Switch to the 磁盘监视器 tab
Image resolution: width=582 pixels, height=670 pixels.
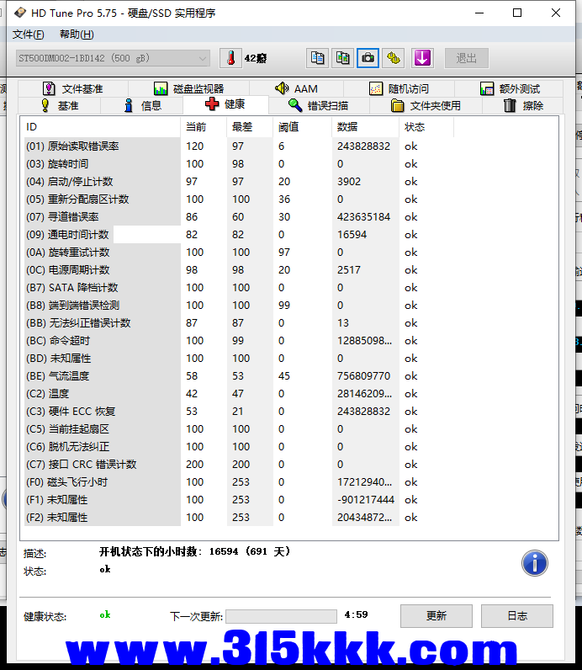tap(188, 88)
